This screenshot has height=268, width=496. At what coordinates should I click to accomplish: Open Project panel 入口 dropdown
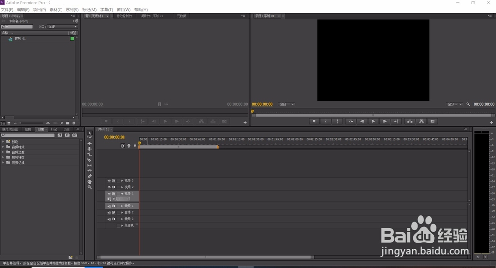[x=62, y=27]
